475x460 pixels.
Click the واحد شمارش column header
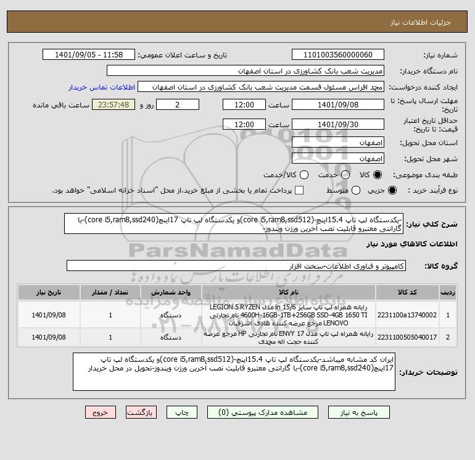pyautogui.click(x=171, y=292)
